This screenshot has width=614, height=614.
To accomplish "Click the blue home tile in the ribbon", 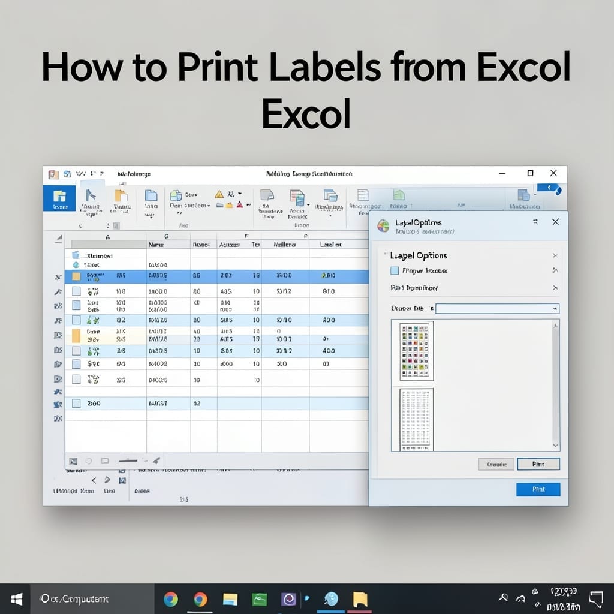I will pyautogui.click(x=60, y=198).
